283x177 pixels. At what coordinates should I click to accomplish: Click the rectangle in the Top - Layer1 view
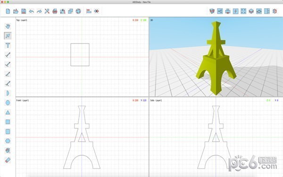80,55
